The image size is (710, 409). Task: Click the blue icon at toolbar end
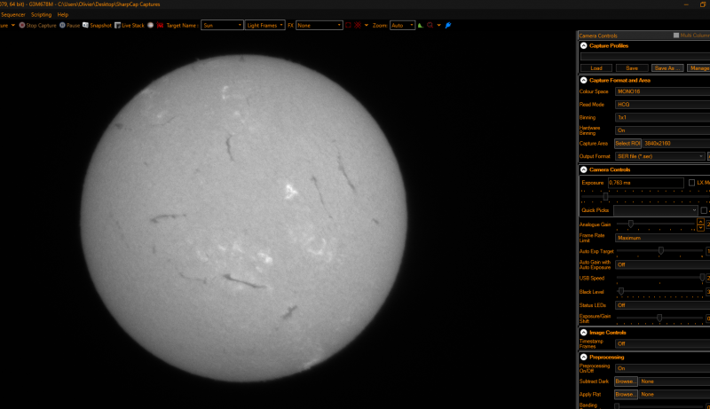coord(448,26)
